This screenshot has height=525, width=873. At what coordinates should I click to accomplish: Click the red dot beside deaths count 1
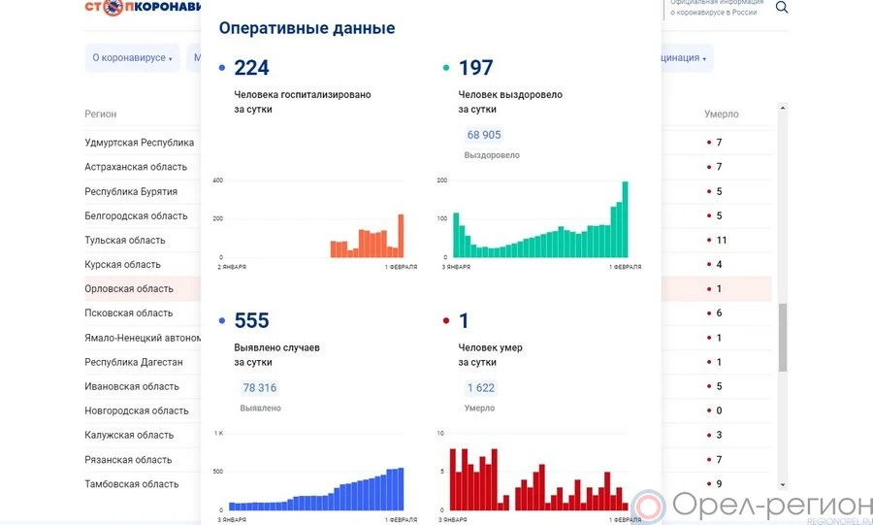tap(446, 321)
